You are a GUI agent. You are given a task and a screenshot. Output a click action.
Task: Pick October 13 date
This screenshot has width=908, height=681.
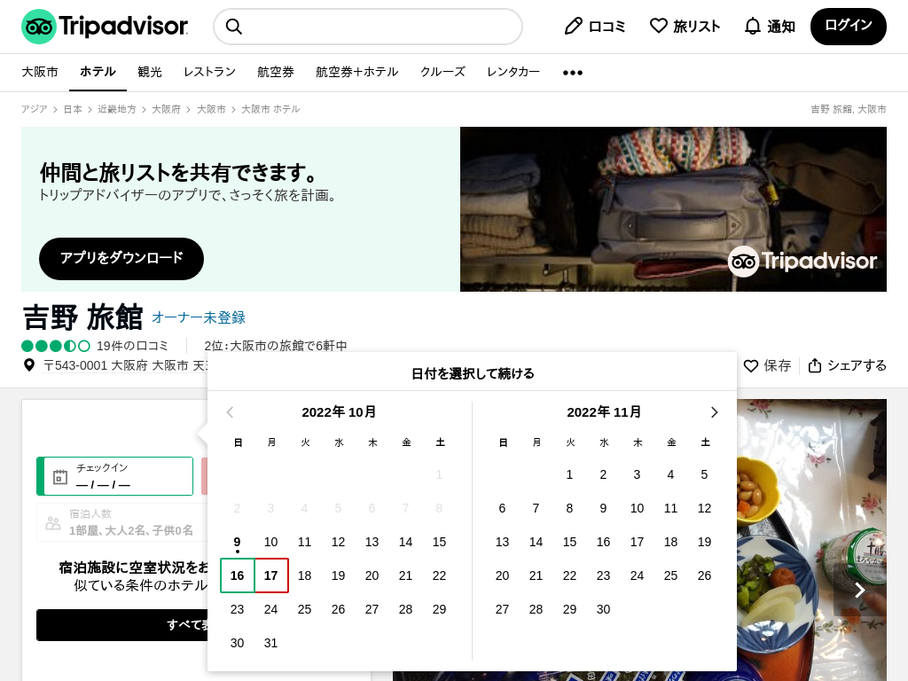click(x=372, y=542)
